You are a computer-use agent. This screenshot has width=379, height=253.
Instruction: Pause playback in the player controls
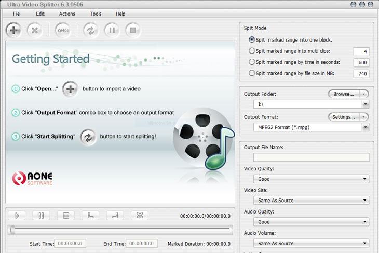[41, 215]
